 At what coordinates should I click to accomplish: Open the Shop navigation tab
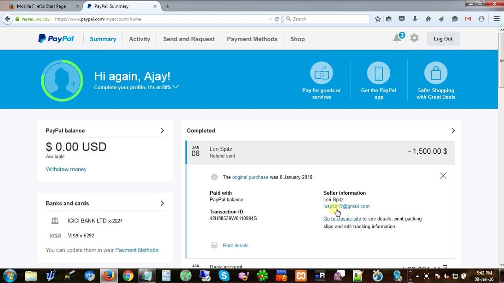[298, 39]
